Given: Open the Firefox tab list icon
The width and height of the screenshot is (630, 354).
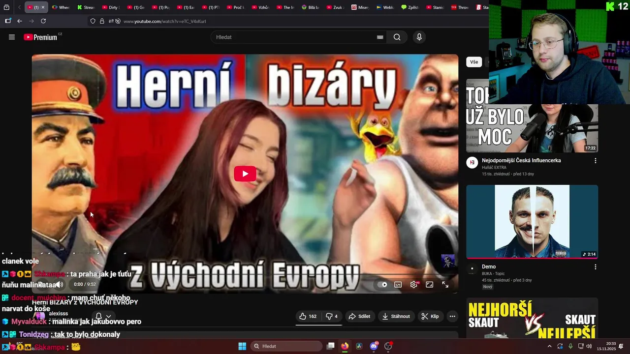Looking at the screenshot, I should tap(6, 7).
